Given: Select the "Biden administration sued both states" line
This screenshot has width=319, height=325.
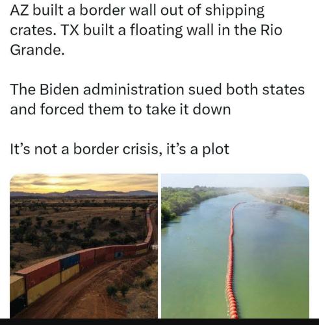Looking at the screenshot, I should pyautogui.click(x=157, y=89).
